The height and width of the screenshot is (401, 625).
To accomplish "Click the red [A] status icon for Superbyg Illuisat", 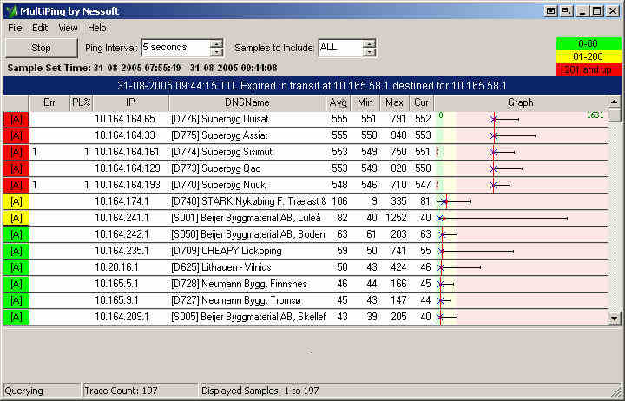I will [16, 119].
